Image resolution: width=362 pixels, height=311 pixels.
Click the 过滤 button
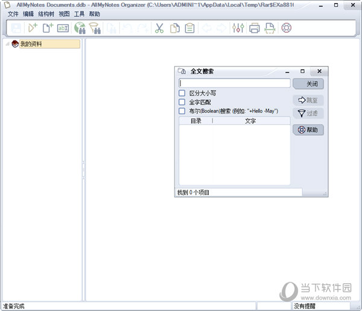[308, 113]
